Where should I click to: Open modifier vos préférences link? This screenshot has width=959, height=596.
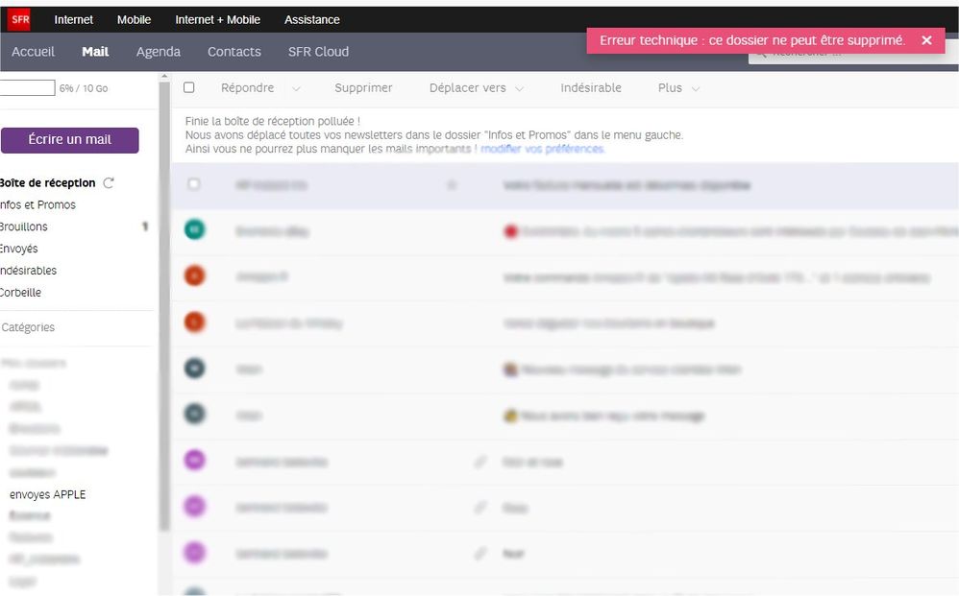click(x=542, y=149)
